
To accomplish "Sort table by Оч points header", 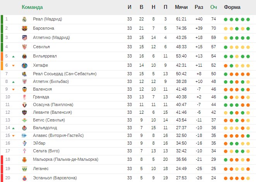I will (x=213, y=7).
